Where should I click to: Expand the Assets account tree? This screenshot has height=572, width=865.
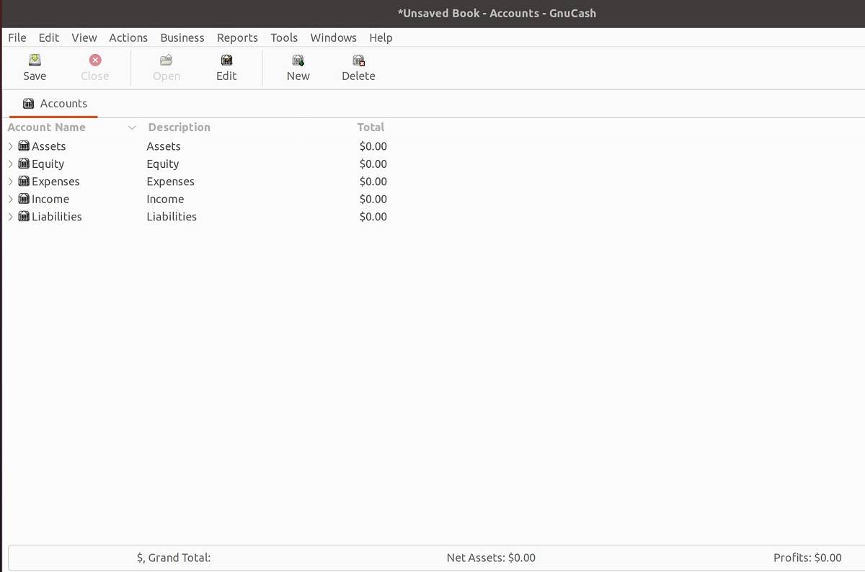[x=10, y=146]
